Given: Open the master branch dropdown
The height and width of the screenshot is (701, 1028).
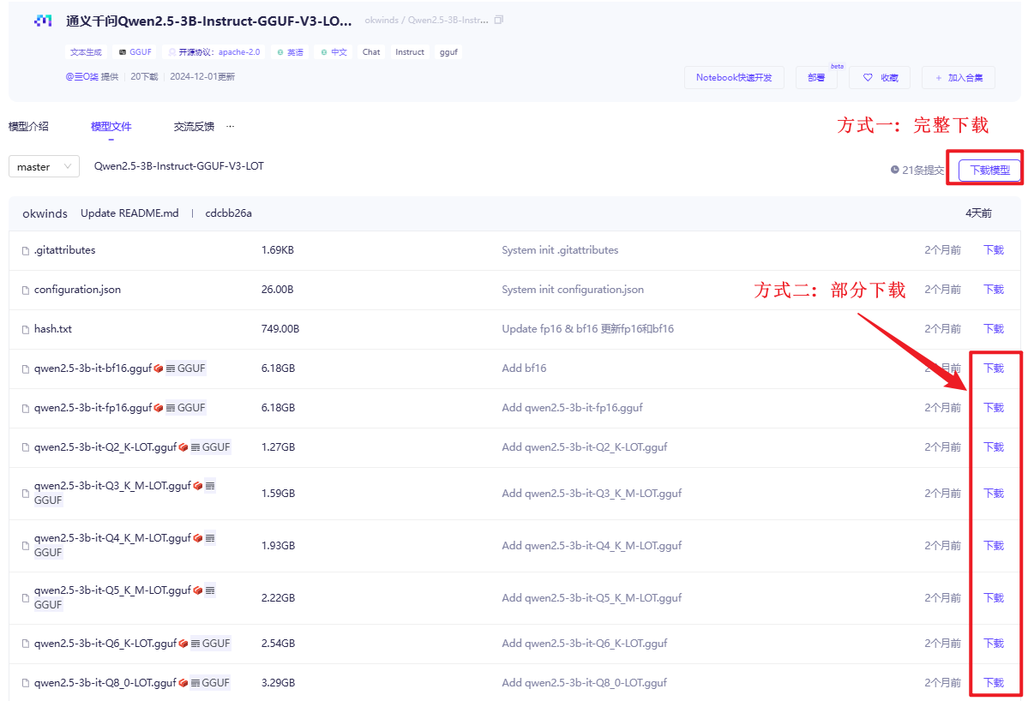Looking at the screenshot, I should (x=44, y=166).
